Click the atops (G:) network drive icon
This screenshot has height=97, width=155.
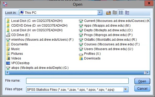pyautogui.click(x=8, y=68)
